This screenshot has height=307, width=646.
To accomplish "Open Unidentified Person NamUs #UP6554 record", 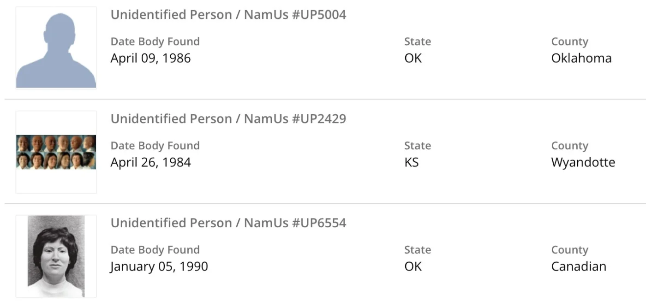I will pos(228,223).
